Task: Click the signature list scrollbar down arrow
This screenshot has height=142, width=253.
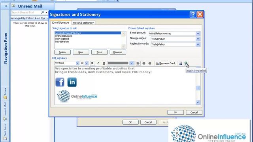Action: (x=124, y=47)
